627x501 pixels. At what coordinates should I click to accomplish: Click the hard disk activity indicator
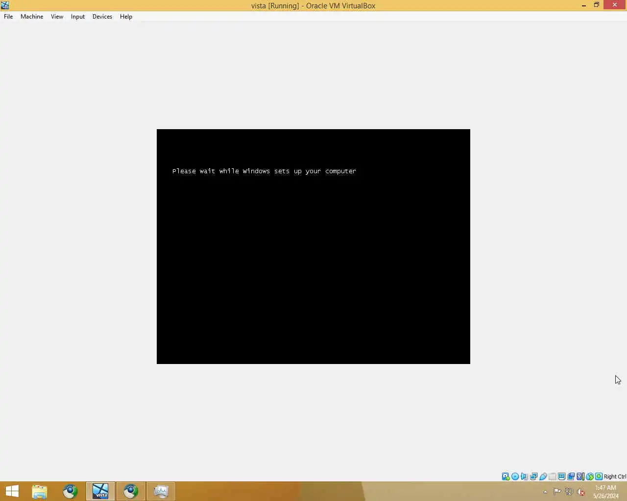point(506,477)
